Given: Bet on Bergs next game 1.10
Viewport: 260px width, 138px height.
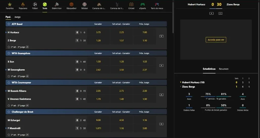Looking at the screenshot, I should click(x=145, y=40).
